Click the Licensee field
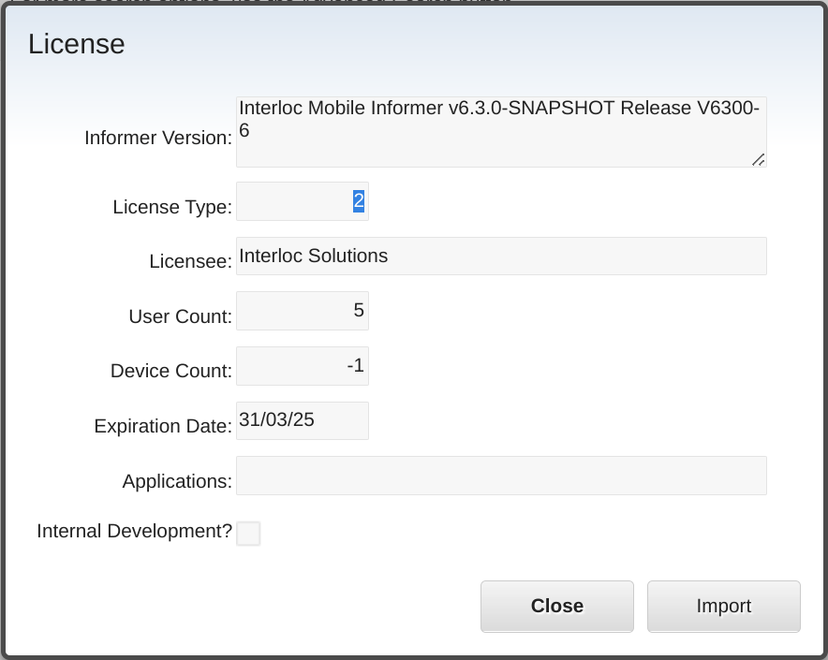The image size is (828, 660). (x=501, y=257)
